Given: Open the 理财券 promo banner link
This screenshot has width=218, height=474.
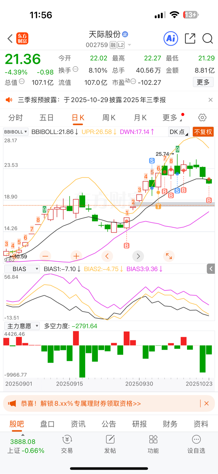Looking at the screenshot, I should coord(81,404).
